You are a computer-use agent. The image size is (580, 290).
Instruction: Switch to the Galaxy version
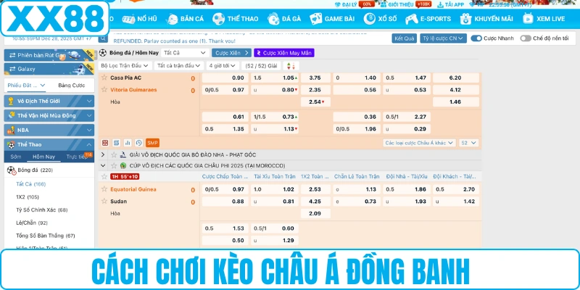pos(49,69)
